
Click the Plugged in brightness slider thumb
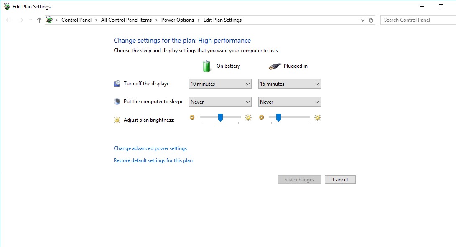click(x=278, y=117)
